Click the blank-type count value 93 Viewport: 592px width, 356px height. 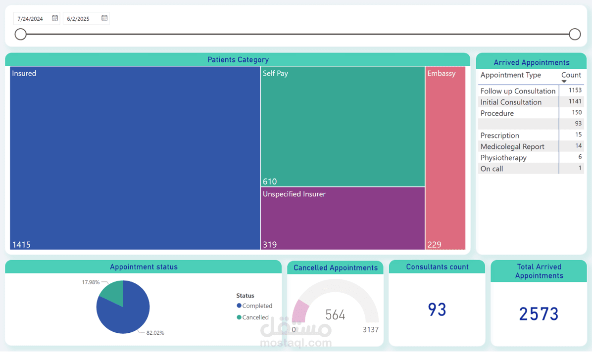pos(578,123)
